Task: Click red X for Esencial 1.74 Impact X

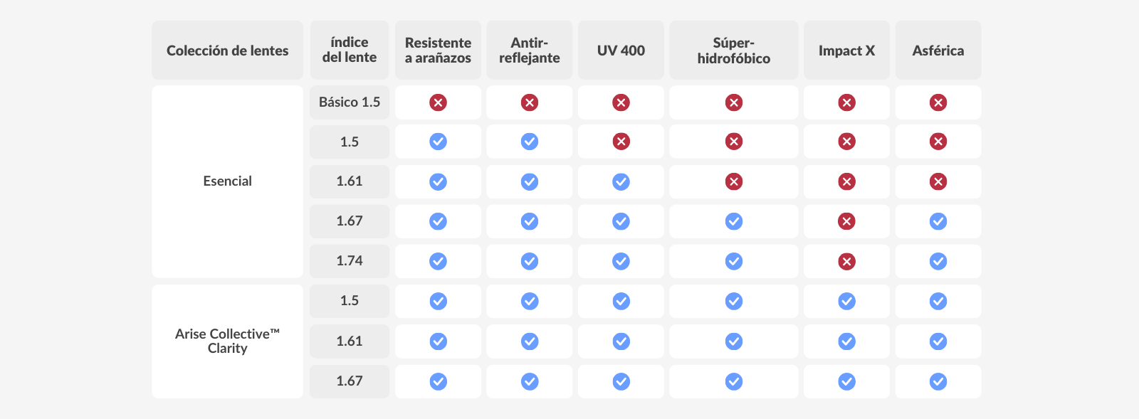Action: pos(846,261)
